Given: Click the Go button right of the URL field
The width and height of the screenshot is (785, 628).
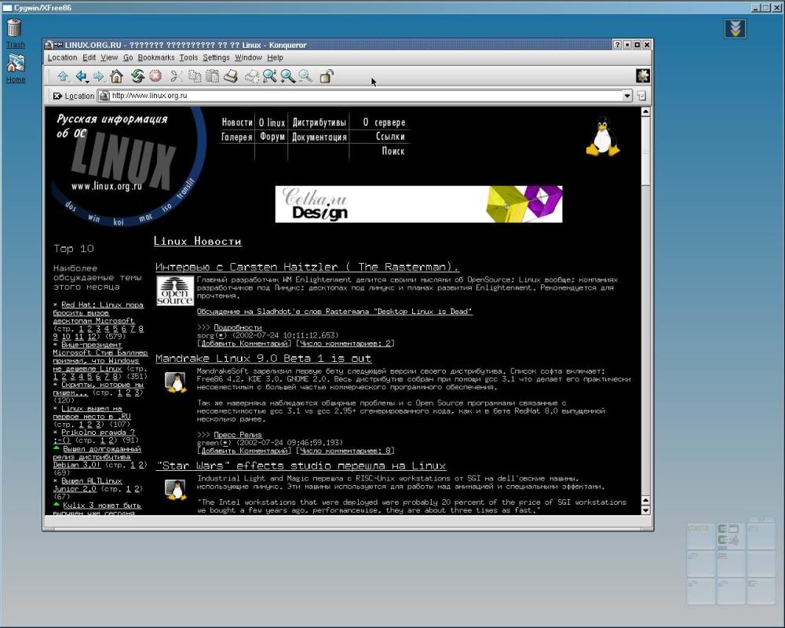Looking at the screenshot, I should [642, 96].
